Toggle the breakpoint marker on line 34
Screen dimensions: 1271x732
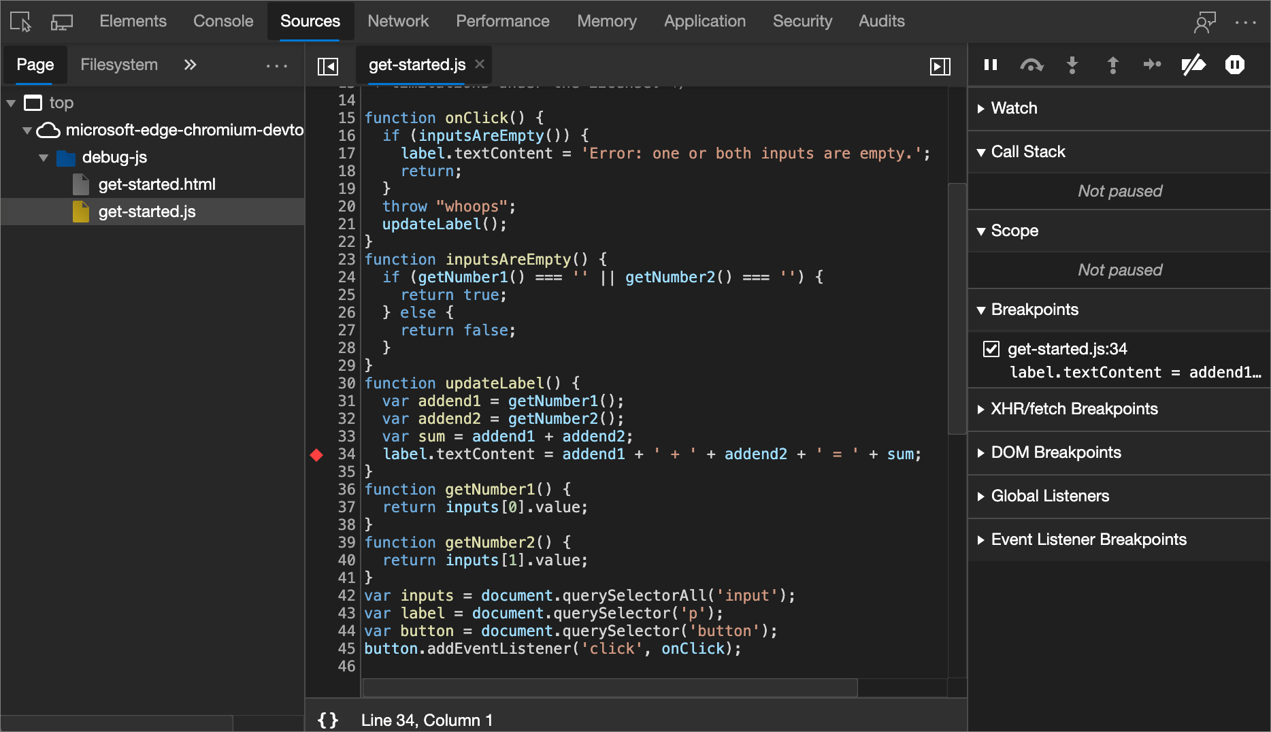(x=316, y=454)
